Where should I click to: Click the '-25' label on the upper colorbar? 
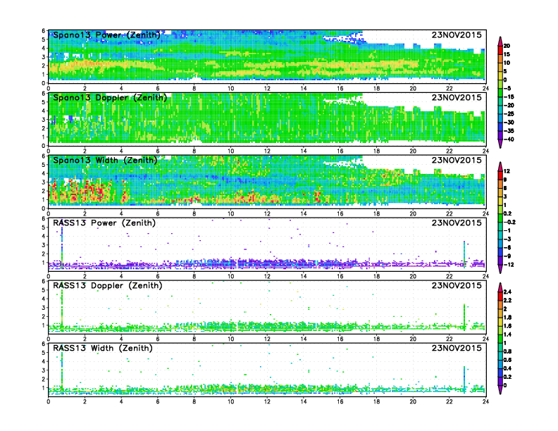tap(509, 114)
